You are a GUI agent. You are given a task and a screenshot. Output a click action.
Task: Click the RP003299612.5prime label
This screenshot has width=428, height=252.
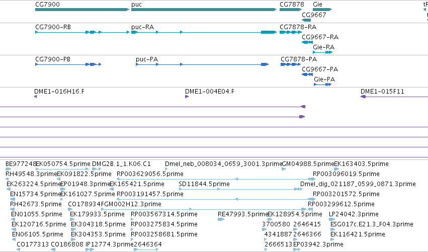pyautogui.click(x=341, y=204)
